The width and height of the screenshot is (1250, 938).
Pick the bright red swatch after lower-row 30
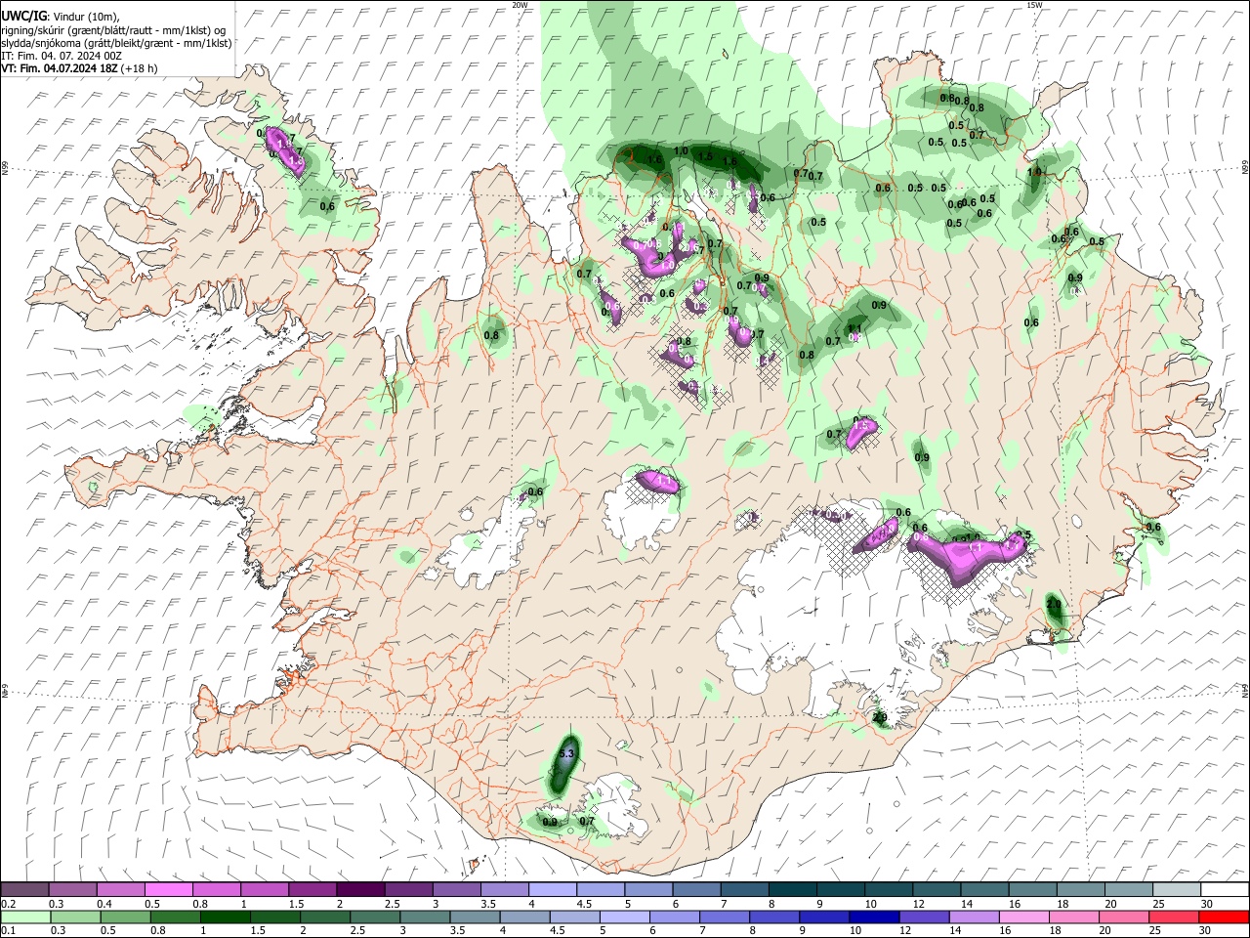coord(1222,917)
